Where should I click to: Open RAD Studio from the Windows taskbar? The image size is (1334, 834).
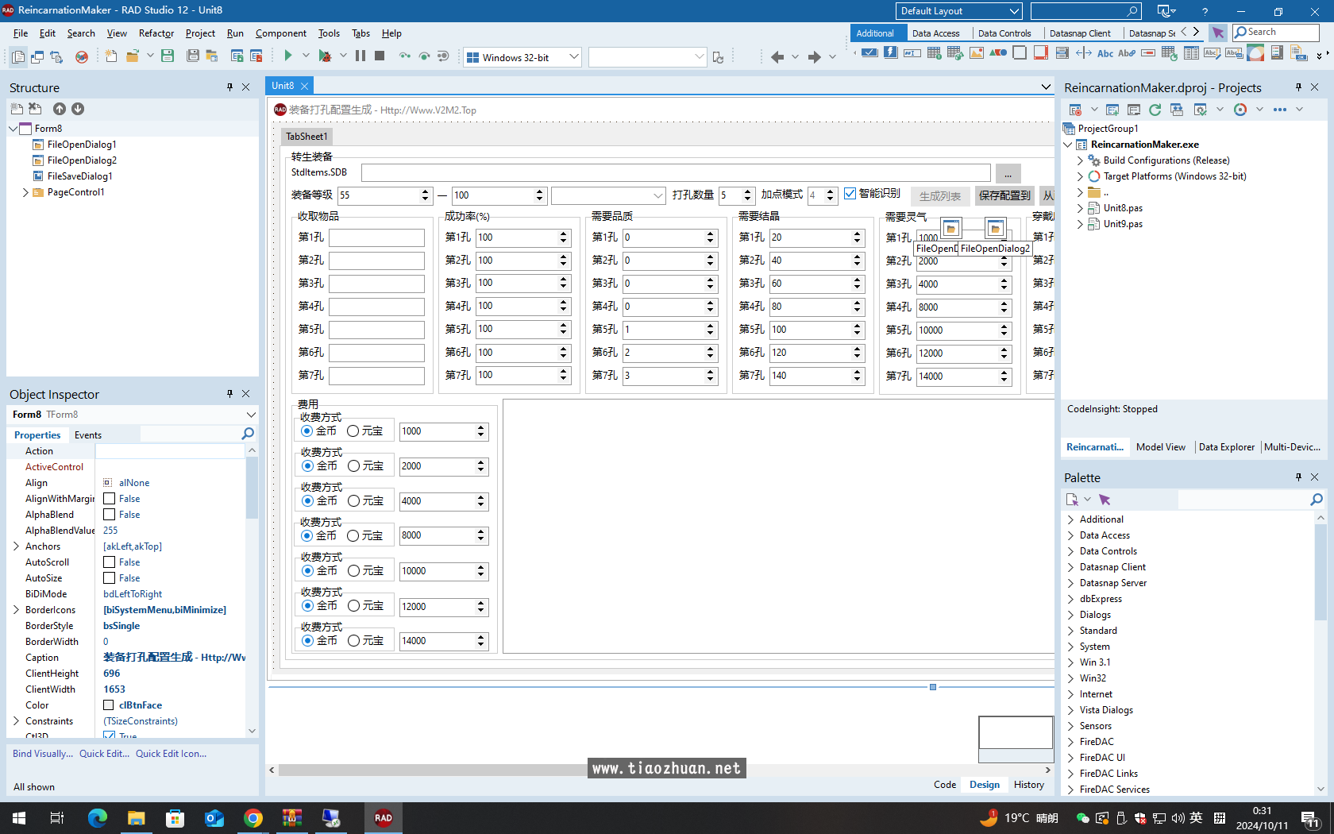pyautogui.click(x=383, y=817)
